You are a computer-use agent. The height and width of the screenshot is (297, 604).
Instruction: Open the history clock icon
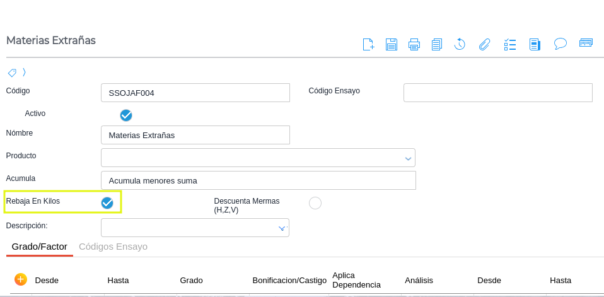coord(460,44)
